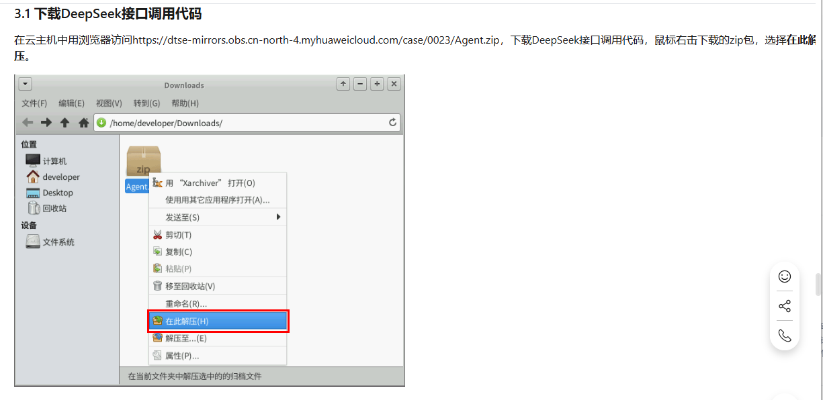Screen dimensions: 823x400
Task: Choose 移至回收站(V) in context menu
Action: [x=218, y=287]
